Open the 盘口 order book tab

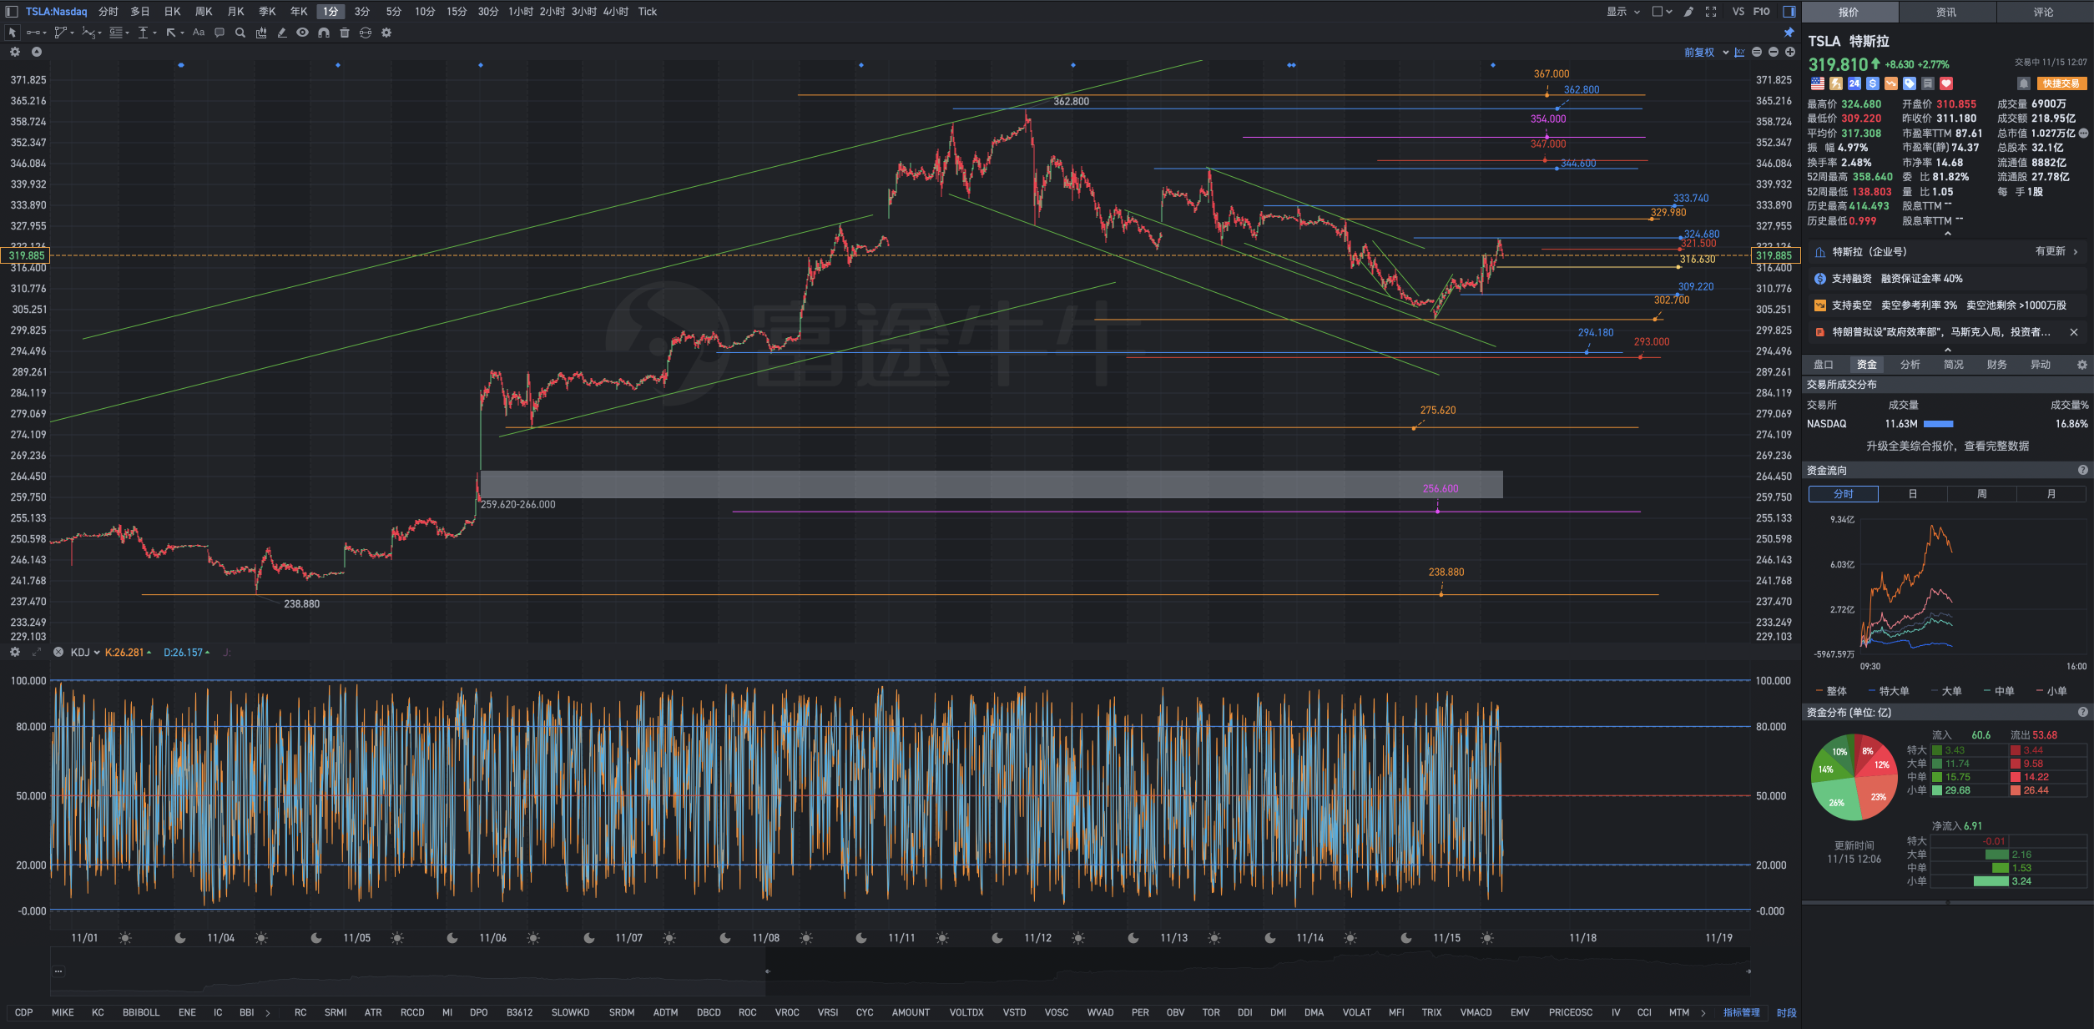click(1824, 365)
